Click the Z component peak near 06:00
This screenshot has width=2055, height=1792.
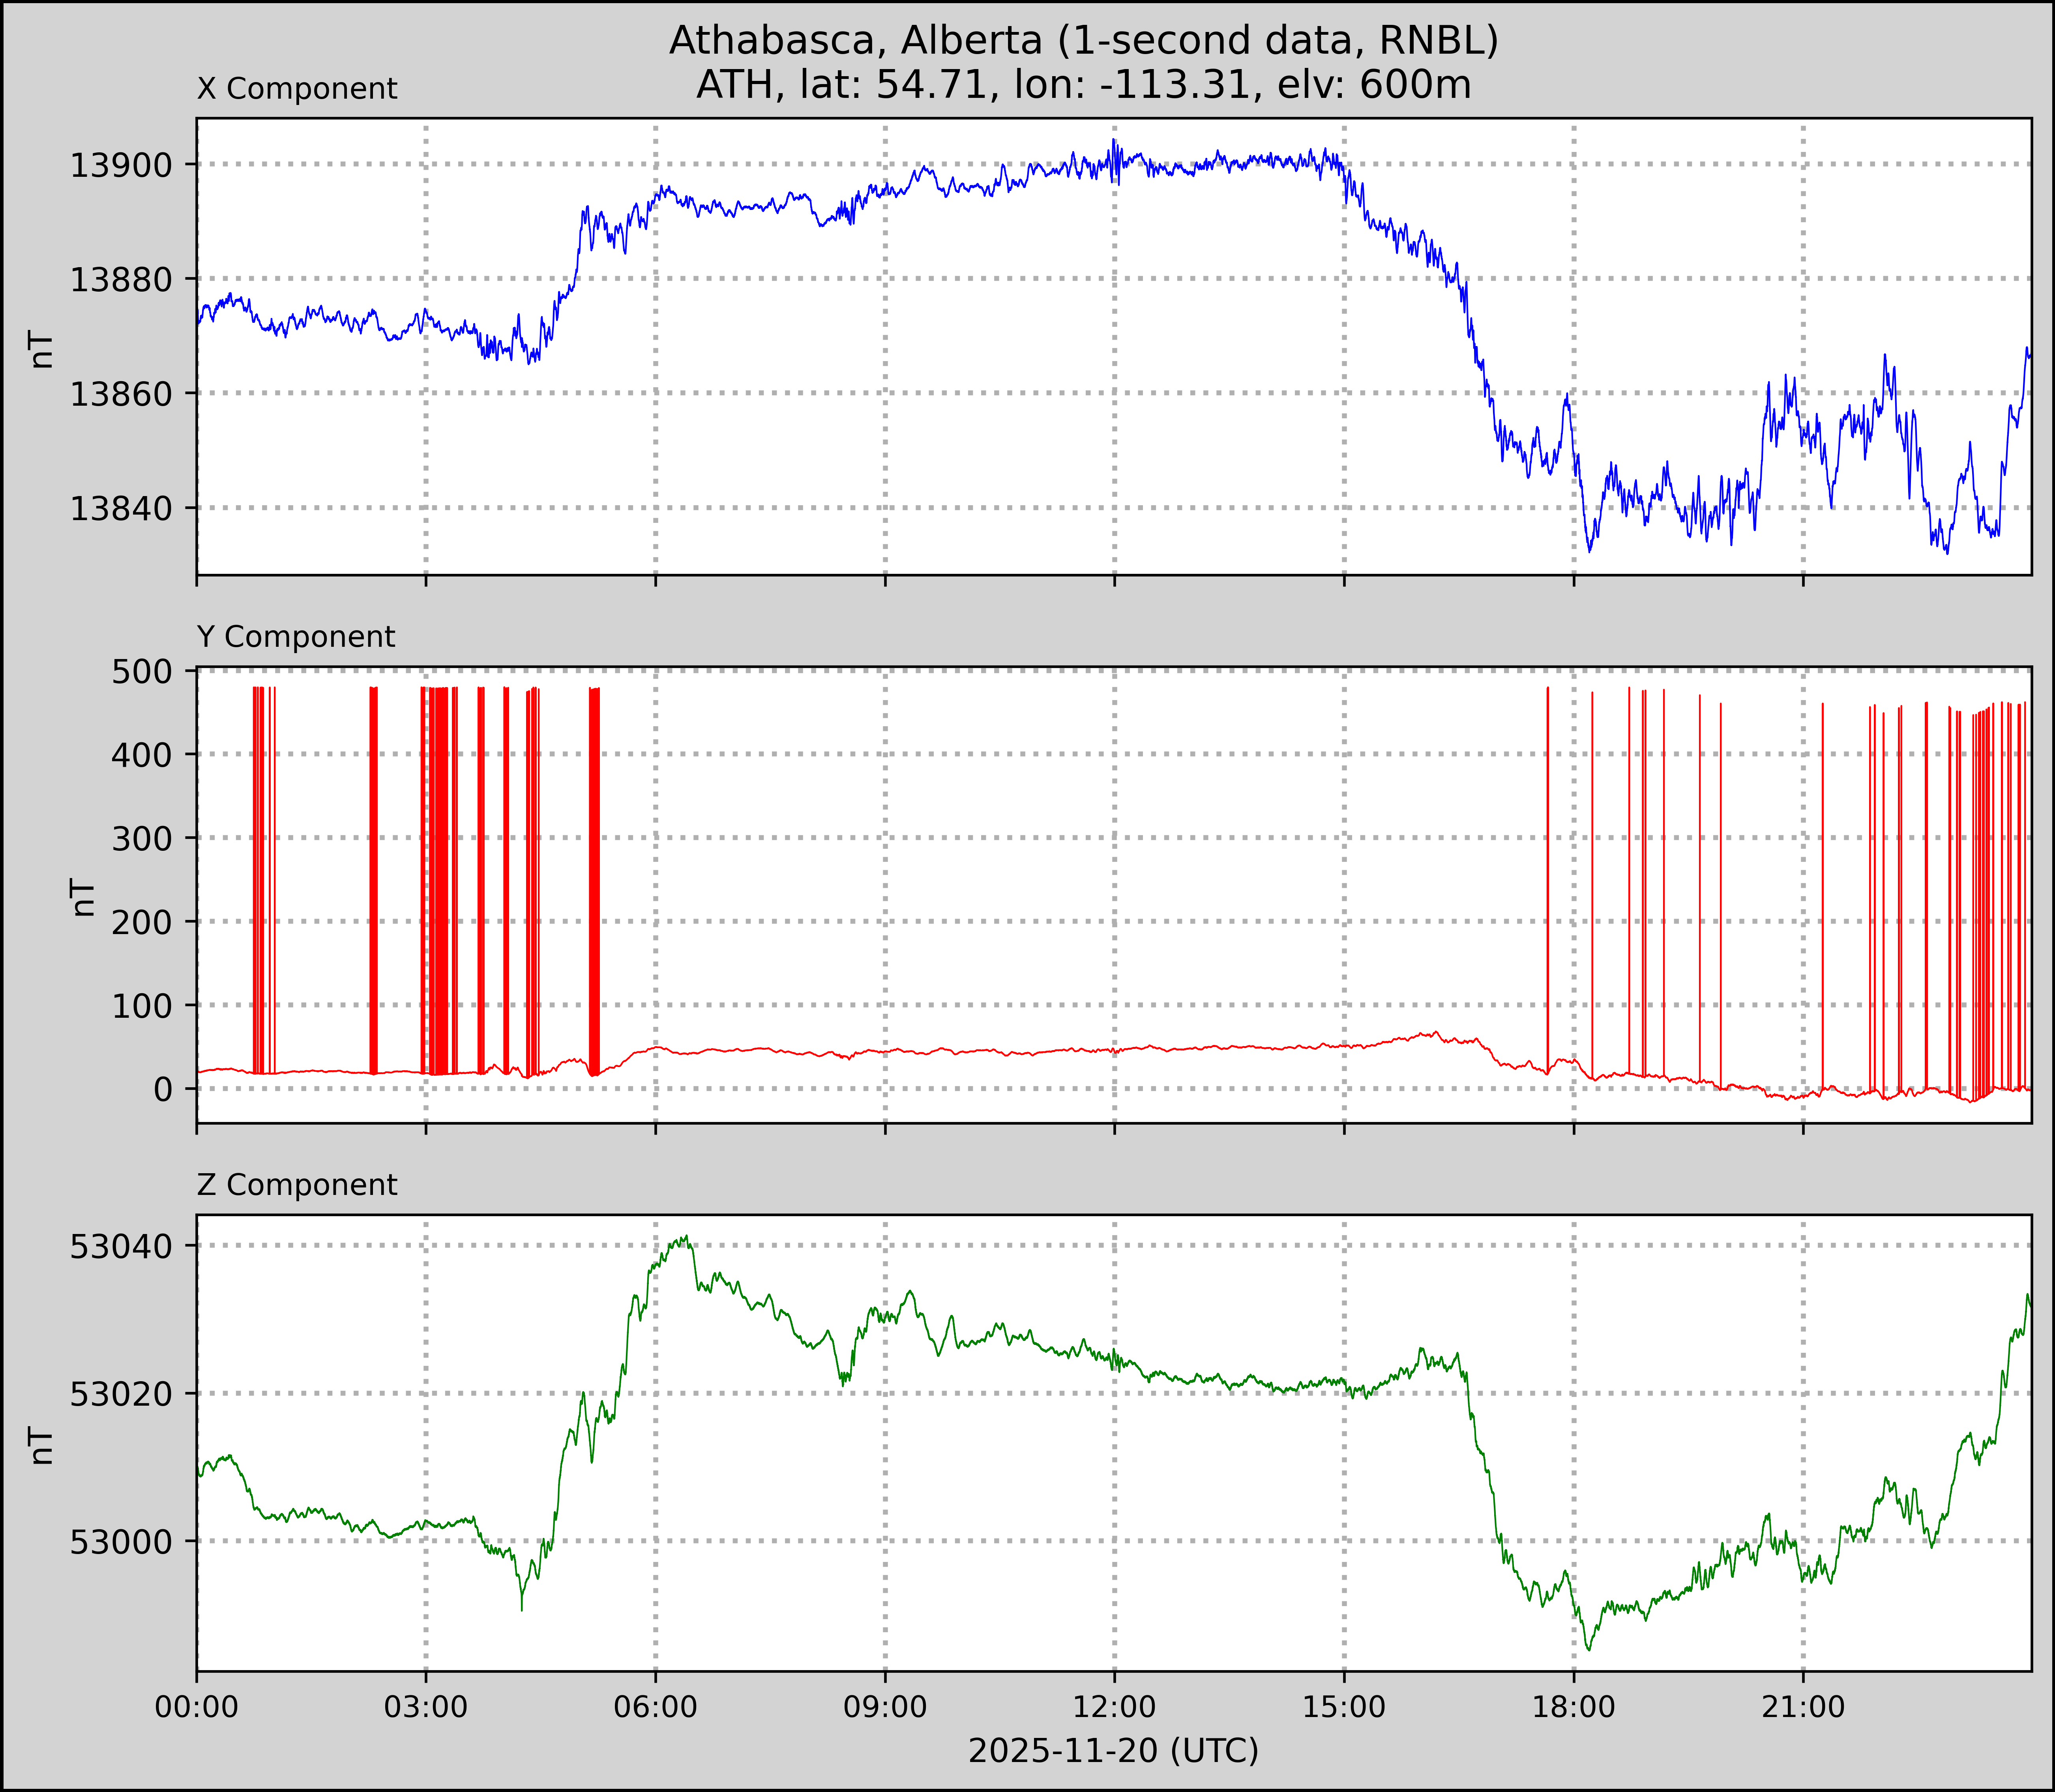pyautogui.click(x=685, y=1237)
